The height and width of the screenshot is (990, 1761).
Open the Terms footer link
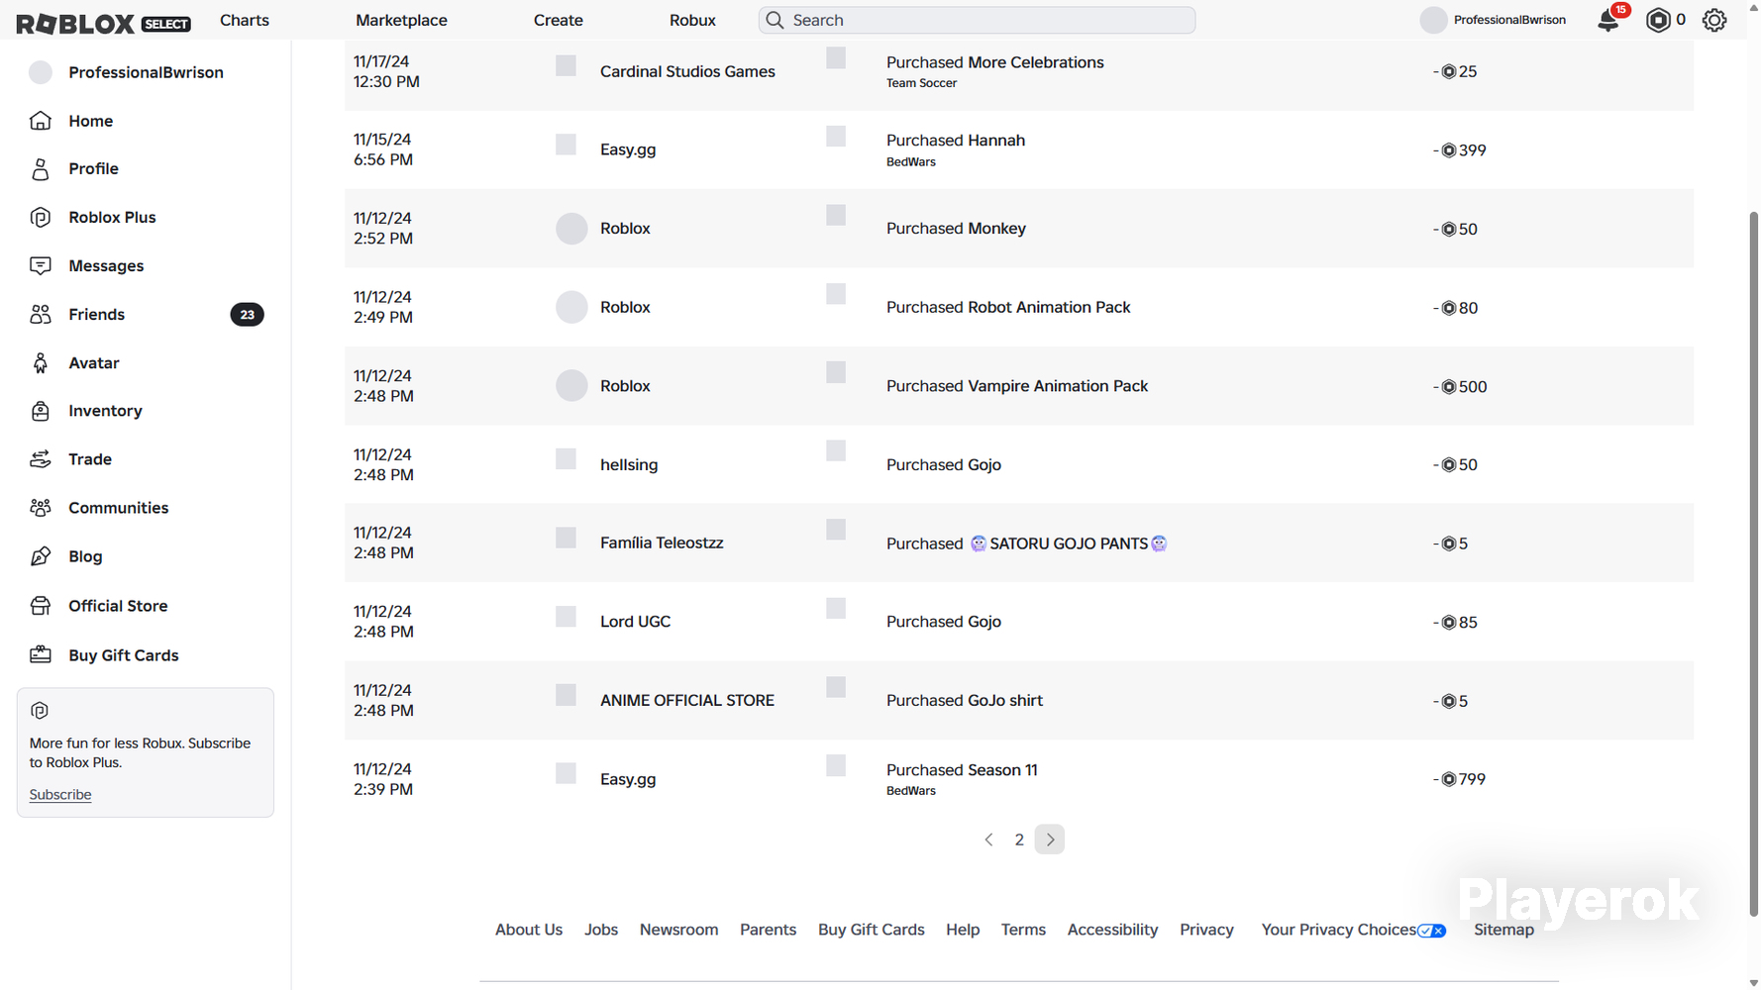(1023, 930)
